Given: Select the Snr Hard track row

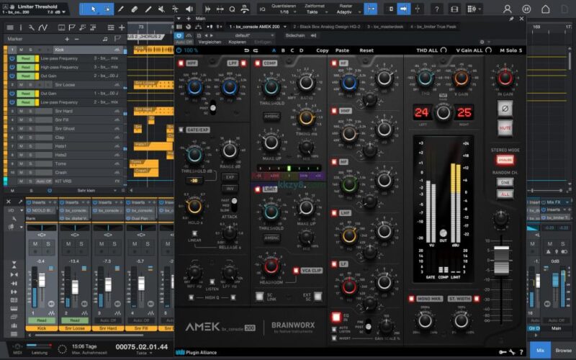Looking at the screenshot, I should pyautogui.click(x=66, y=111).
